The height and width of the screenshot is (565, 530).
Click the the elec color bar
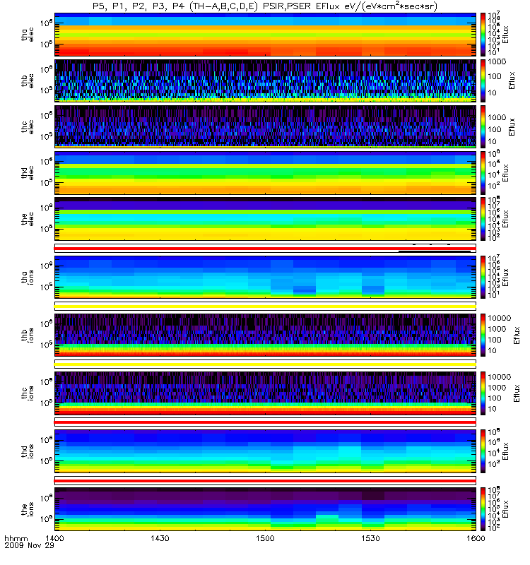point(483,218)
